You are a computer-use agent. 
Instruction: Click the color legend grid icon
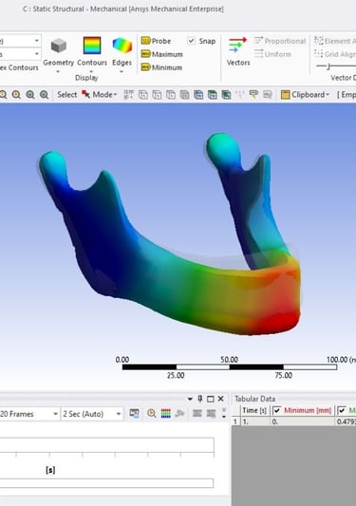165,413
